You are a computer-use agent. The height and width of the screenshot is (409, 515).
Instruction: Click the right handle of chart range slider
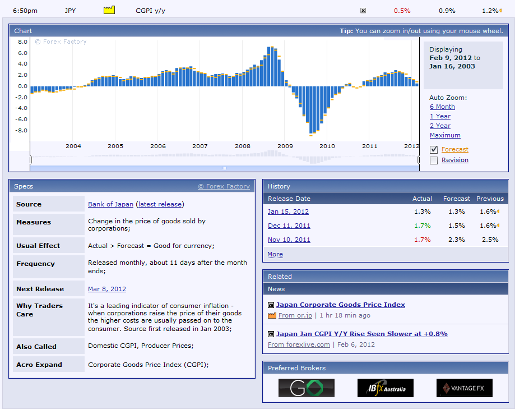pos(419,160)
